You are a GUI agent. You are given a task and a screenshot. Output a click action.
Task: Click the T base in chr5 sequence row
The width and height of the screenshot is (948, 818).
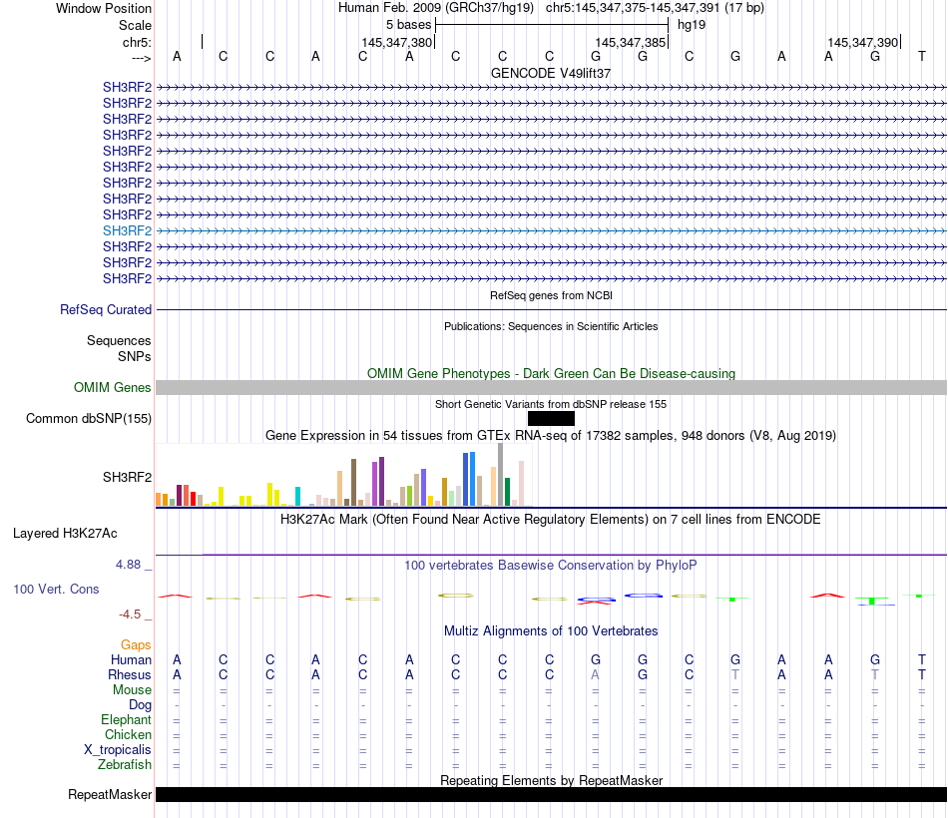pos(921,56)
